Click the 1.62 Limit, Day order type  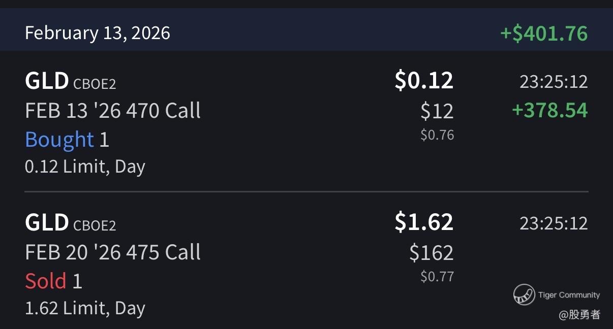[85, 308]
